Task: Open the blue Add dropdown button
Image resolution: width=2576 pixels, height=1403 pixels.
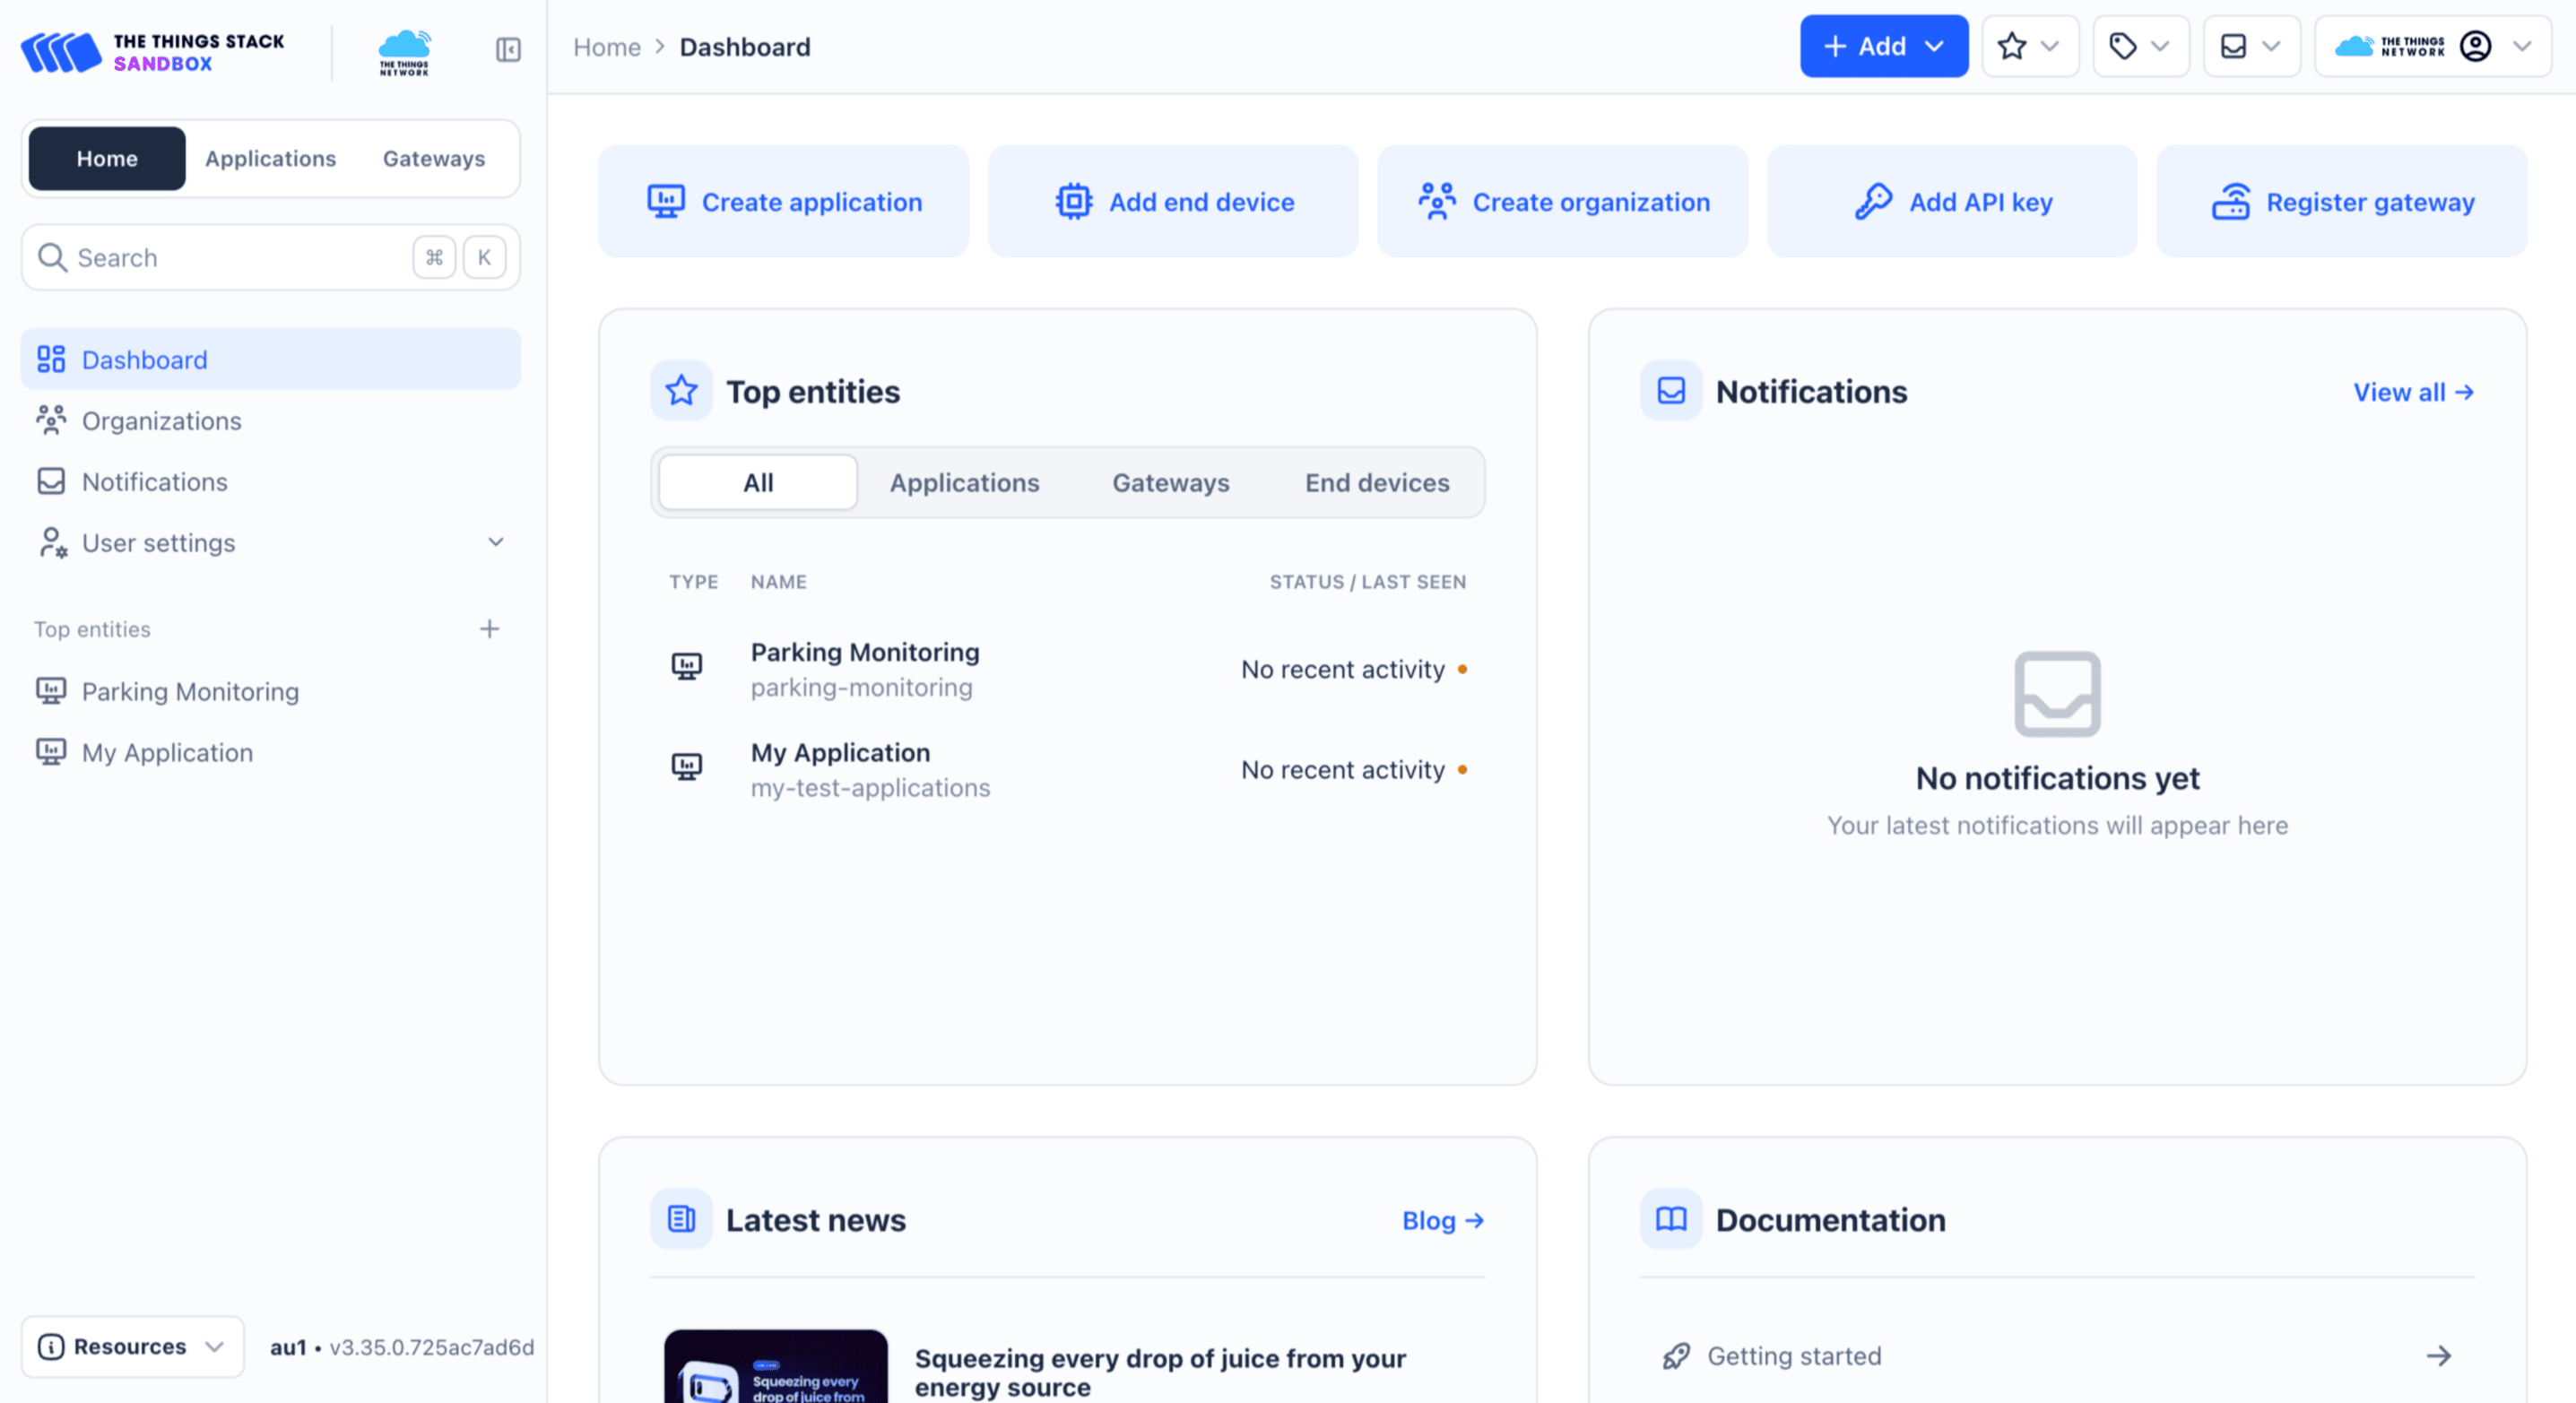Action: 1883,46
